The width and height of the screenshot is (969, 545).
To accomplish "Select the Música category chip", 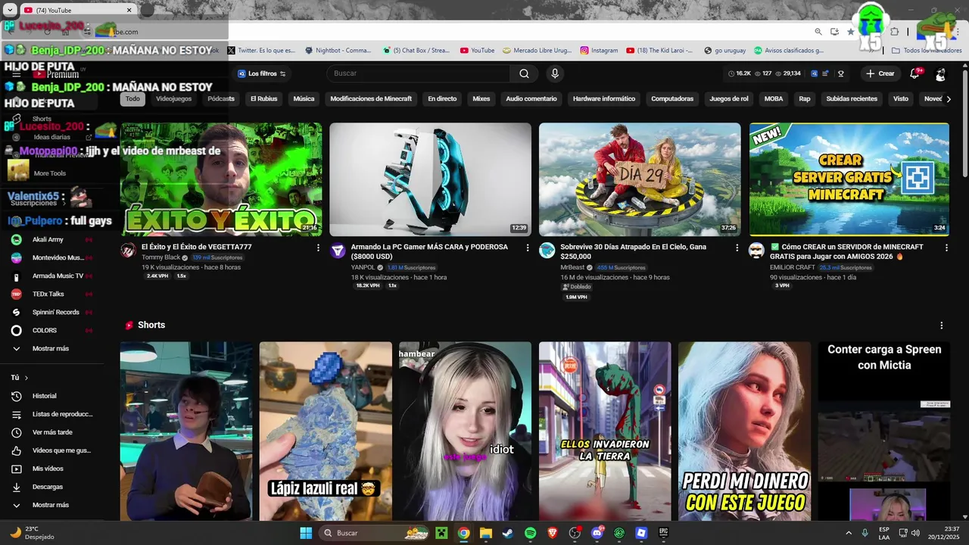I will (304, 99).
